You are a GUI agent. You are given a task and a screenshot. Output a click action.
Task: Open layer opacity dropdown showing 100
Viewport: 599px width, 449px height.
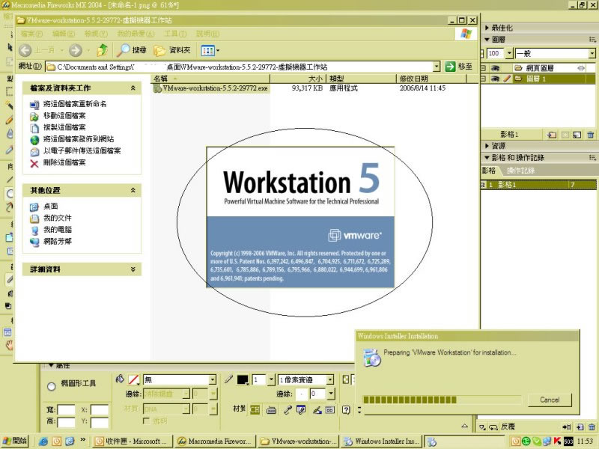pos(509,53)
